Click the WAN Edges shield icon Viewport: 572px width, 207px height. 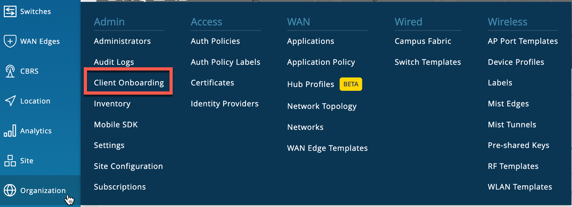click(x=10, y=41)
